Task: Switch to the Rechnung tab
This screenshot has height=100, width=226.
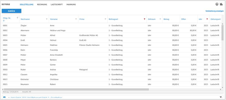Action: [x=42, y=4]
